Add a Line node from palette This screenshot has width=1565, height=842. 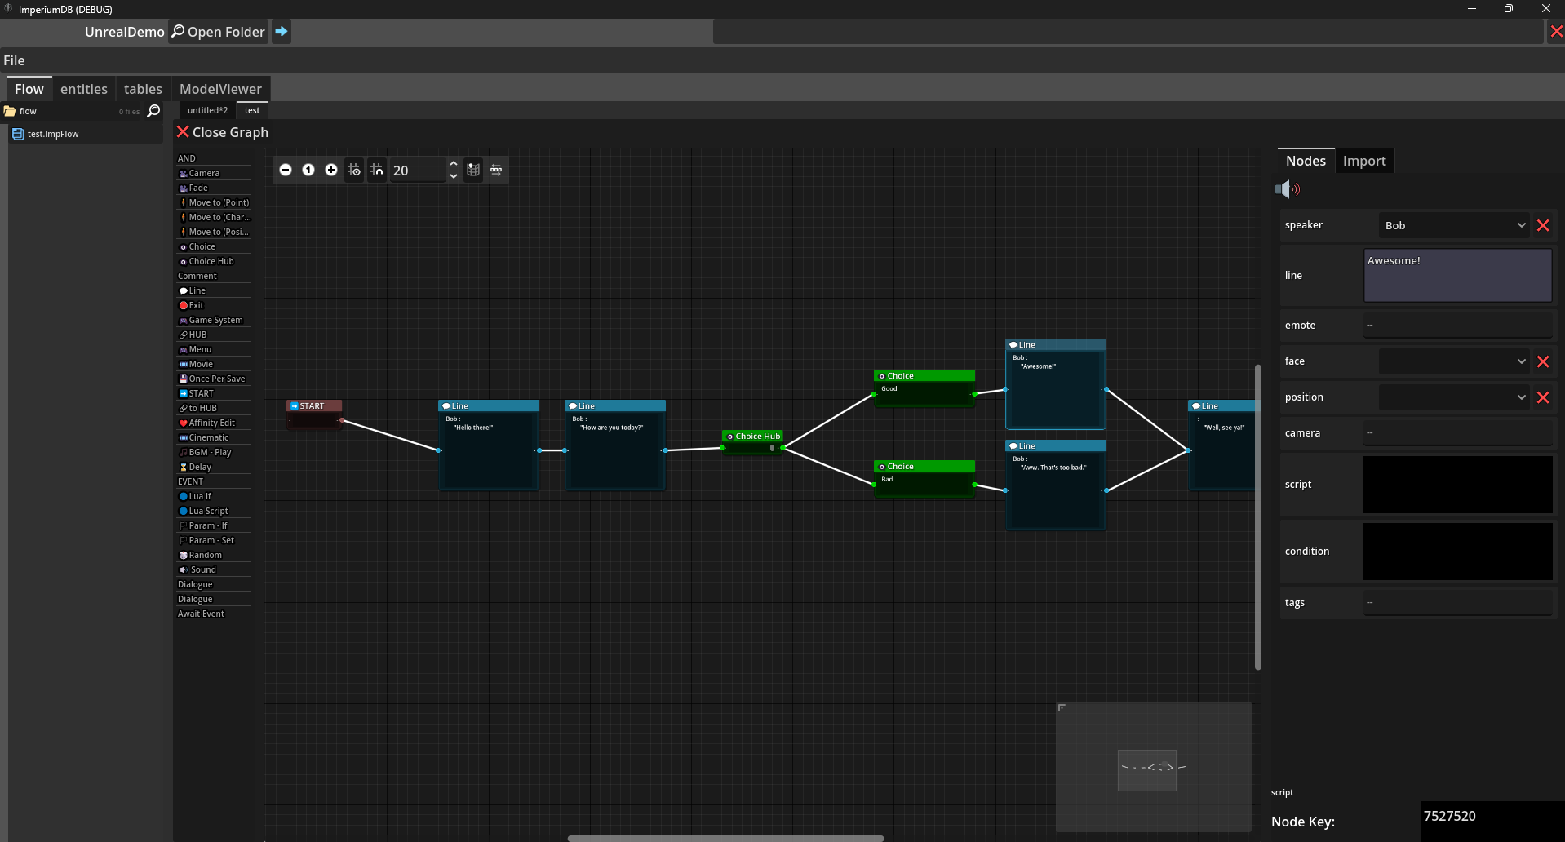point(214,290)
